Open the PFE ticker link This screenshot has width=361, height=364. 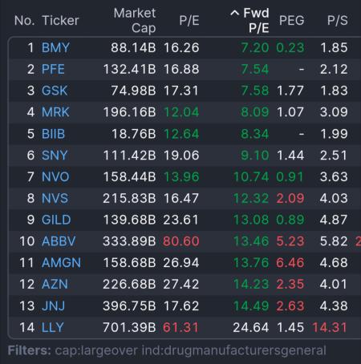[x=53, y=69]
